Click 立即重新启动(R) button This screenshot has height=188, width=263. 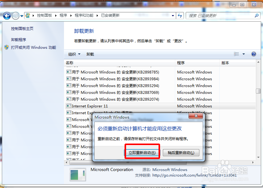[x=142, y=153]
